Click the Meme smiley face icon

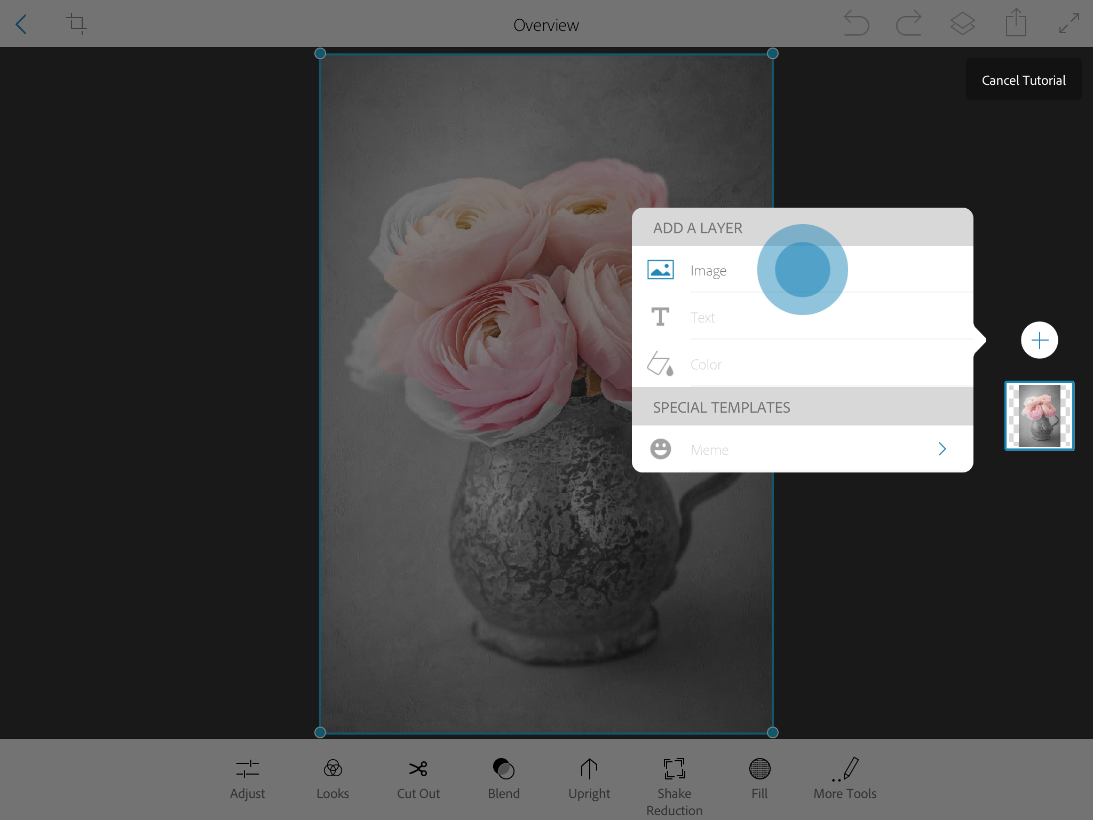[660, 449]
